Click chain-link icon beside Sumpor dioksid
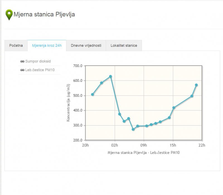This screenshot has height=195, width=223. (22, 61)
